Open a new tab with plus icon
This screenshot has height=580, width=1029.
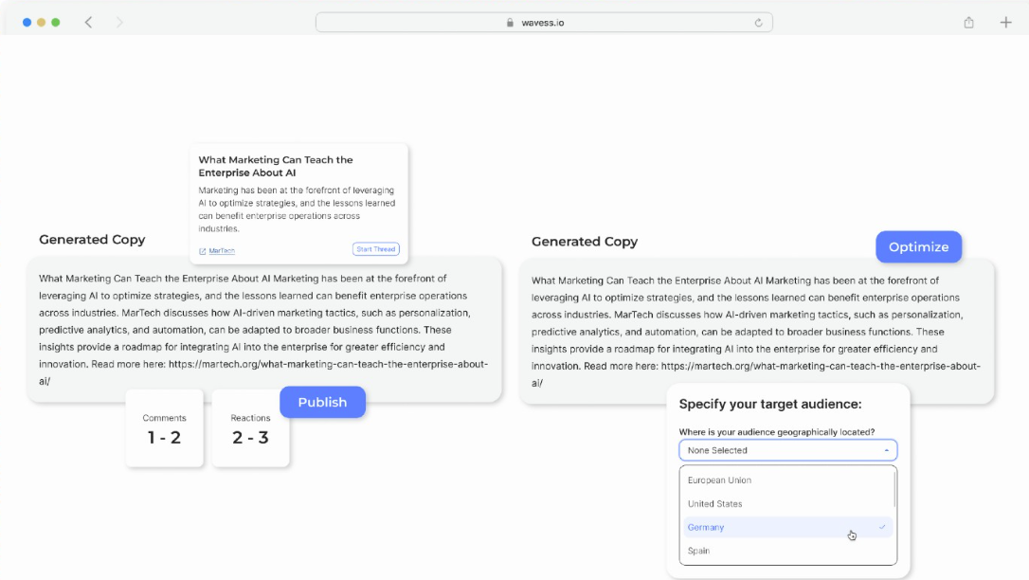coord(1005,22)
